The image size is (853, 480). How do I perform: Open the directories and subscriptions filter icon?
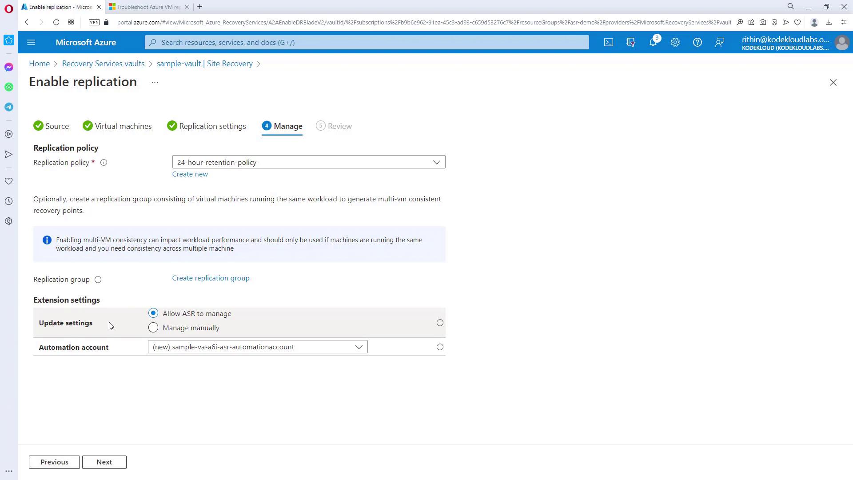[x=630, y=42]
